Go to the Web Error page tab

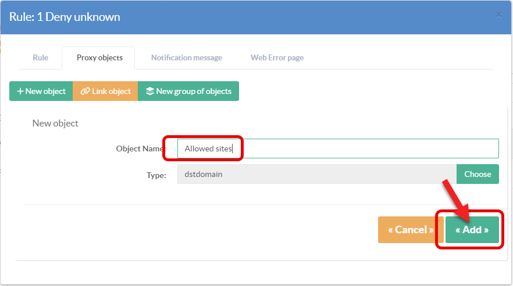coord(277,58)
